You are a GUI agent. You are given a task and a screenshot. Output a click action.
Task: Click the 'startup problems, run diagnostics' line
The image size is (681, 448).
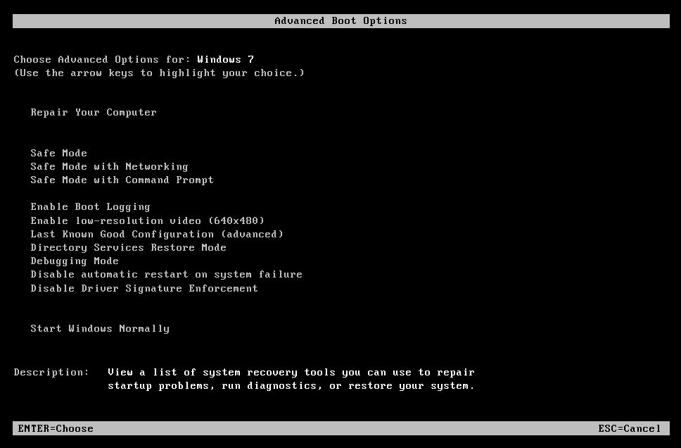click(x=291, y=386)
